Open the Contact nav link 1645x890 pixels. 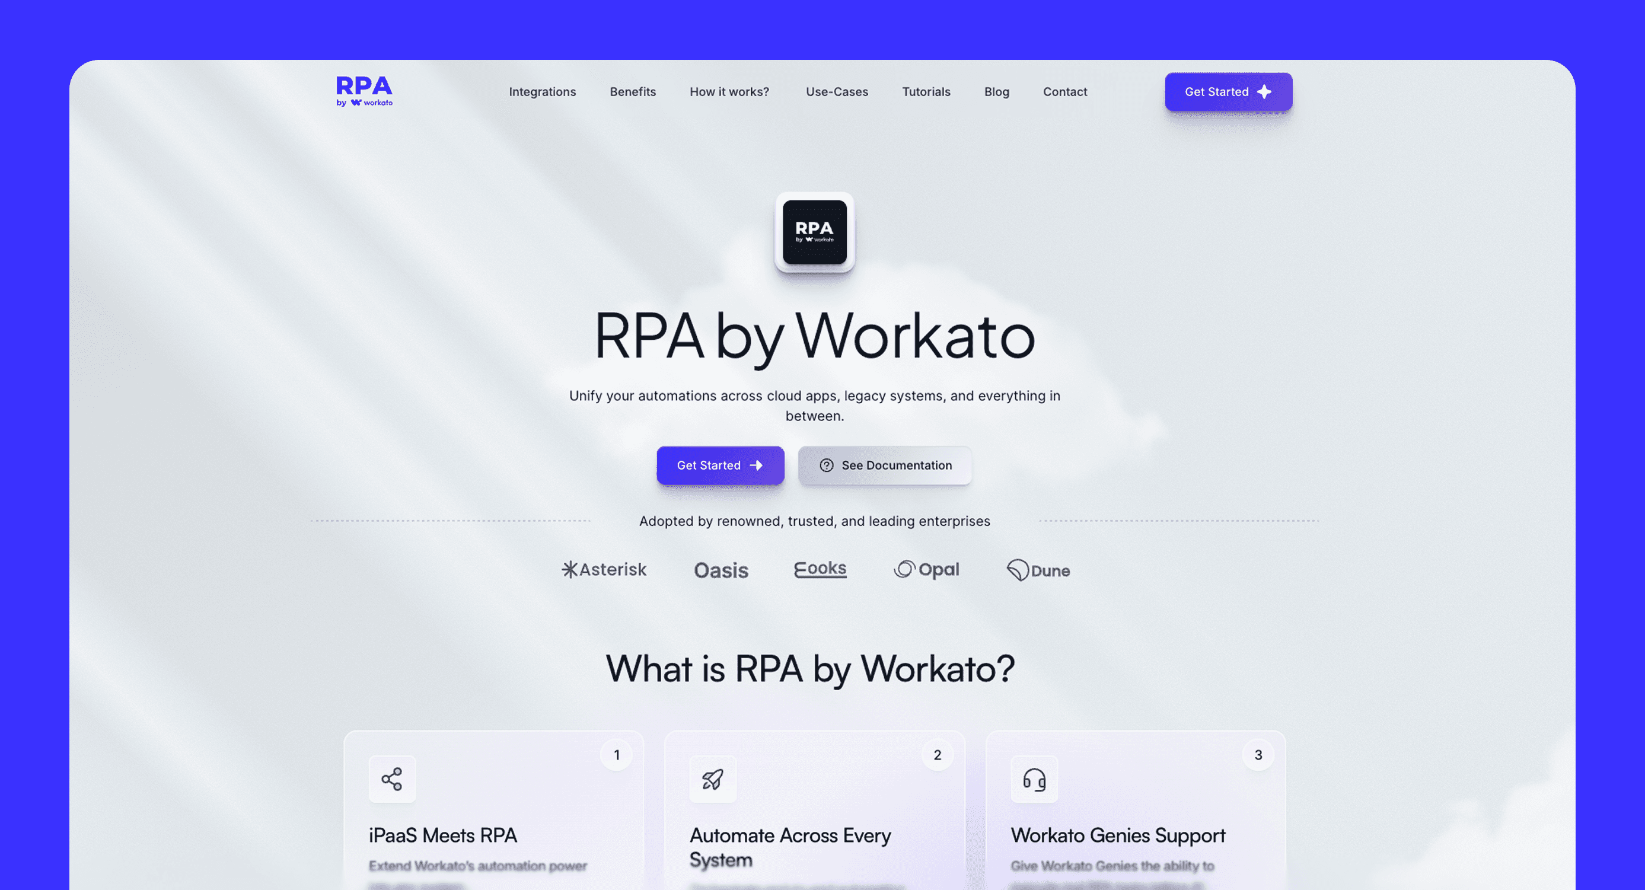coord(1064,92)
